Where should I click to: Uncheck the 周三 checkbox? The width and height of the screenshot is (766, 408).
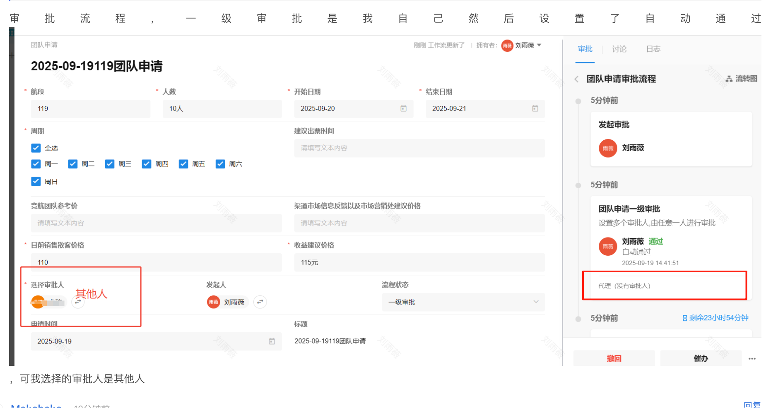pyautogui.click(x=110, y=164)
